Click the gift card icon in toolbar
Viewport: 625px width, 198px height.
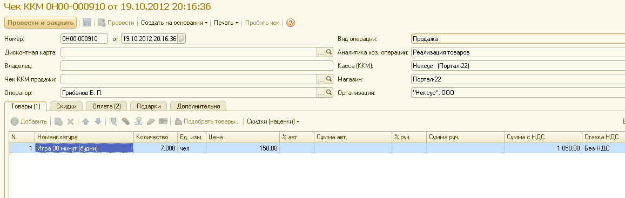163,121
